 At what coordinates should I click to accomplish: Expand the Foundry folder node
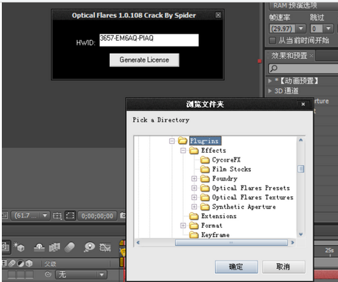(x=194, y=178)
